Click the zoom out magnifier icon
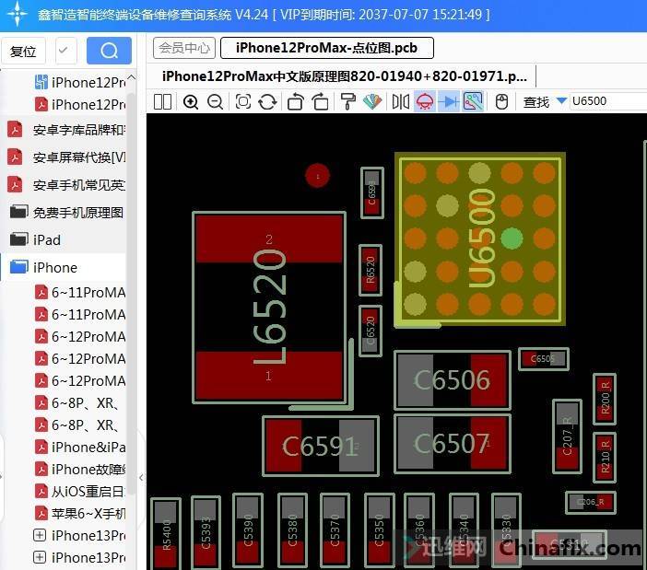Image resolution: width=647 pixels, height=570 pixels. point(215,101)
